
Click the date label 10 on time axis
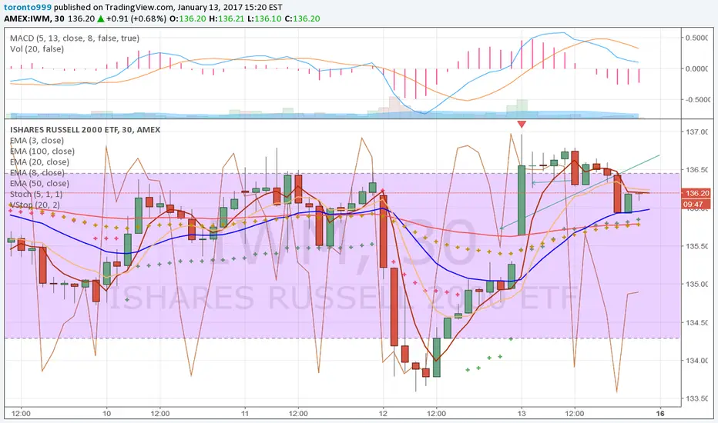point(106,414)
